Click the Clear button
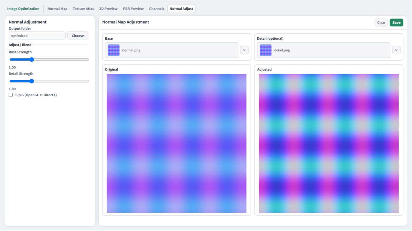The height and width of the screenshot is (231, 412). point(381,23)
